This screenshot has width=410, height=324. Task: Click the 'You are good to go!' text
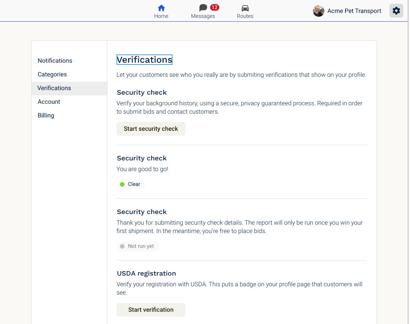point(142,169)
